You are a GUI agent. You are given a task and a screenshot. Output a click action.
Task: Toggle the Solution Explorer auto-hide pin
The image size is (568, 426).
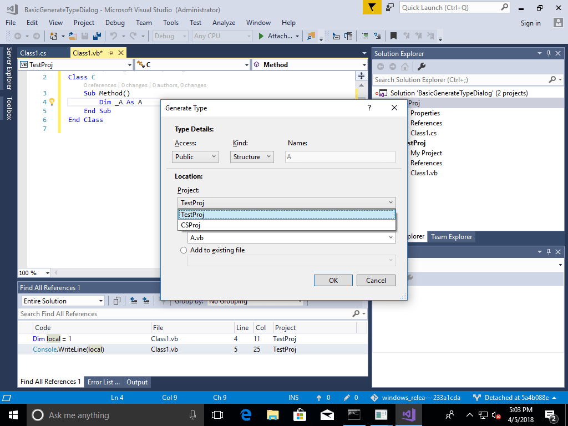point(549,53)
